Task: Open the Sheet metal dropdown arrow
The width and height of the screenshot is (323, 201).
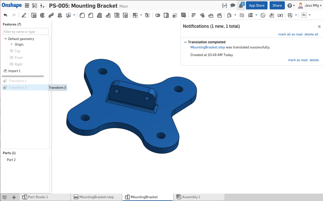Action: click(296, 15)
